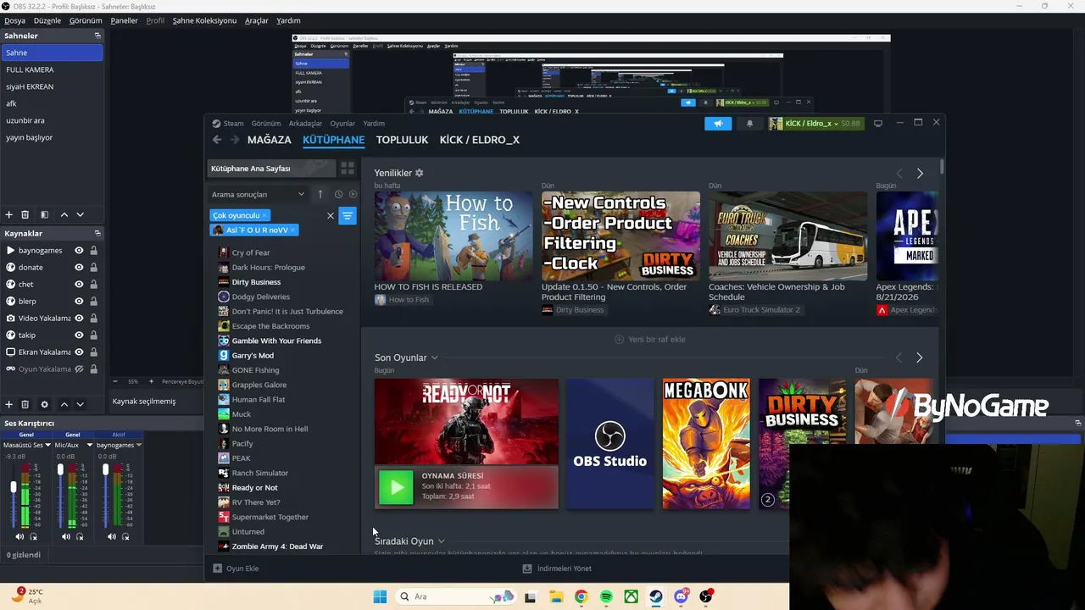Viewport: 1085px width, 610px height.
Task: Open OBS Sahne Koleksiyonu menu
Action: (204, 20)
